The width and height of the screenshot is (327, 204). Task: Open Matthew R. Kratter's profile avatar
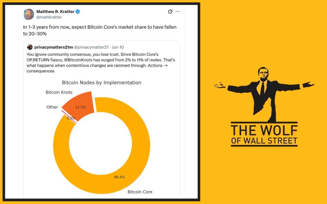[x=29, y=14]
